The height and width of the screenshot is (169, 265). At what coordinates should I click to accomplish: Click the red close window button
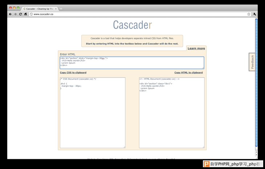11,8
